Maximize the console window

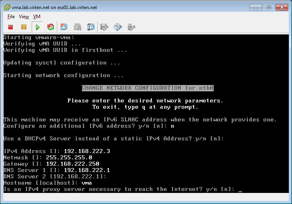click(x=269, y=8)
